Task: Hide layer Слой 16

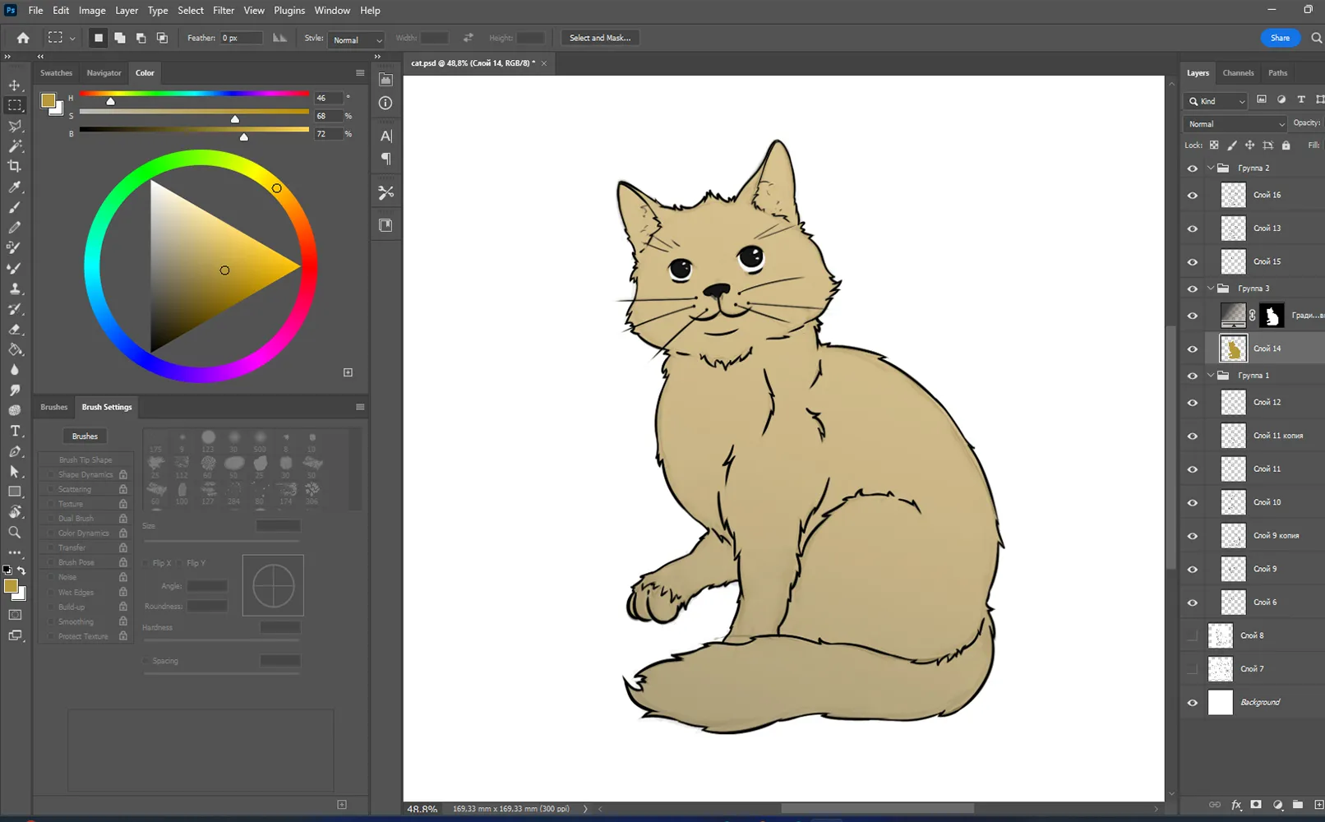Action: tap(1193, 196)
